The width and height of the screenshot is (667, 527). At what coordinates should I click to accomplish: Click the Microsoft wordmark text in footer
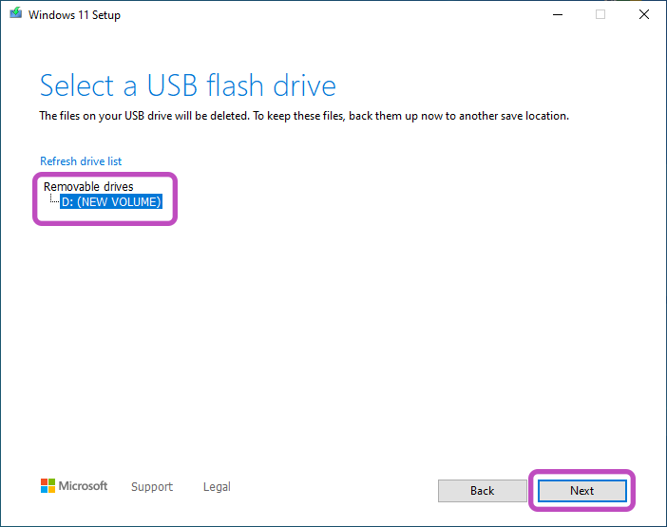83,486
